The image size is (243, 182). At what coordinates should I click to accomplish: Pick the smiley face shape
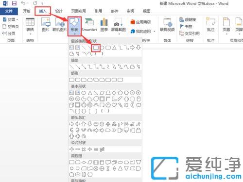click(x=108, y=105)
